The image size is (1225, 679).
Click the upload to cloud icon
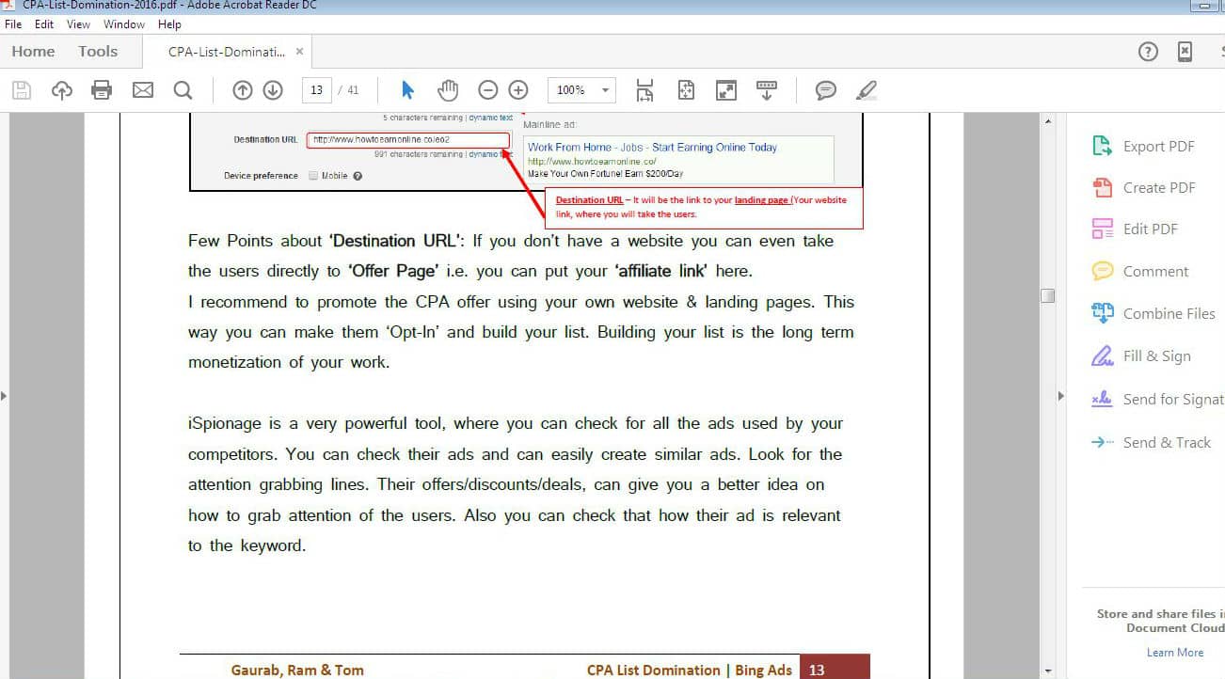61,90
